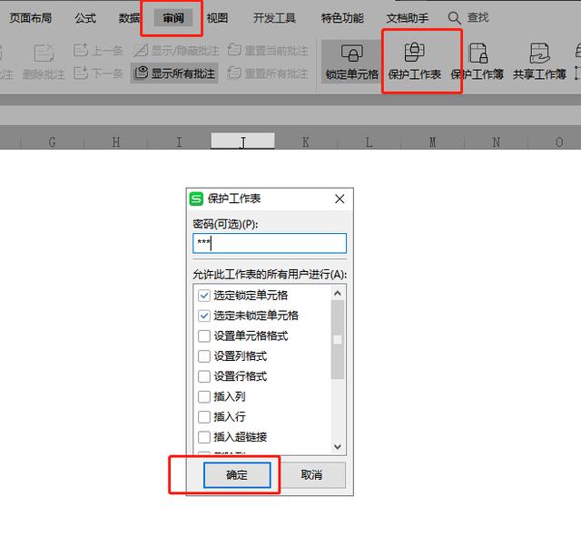This screenshot has width=581, height=535.
Task: Open the 特色功能 tab
Action: [x=342, y=18]
